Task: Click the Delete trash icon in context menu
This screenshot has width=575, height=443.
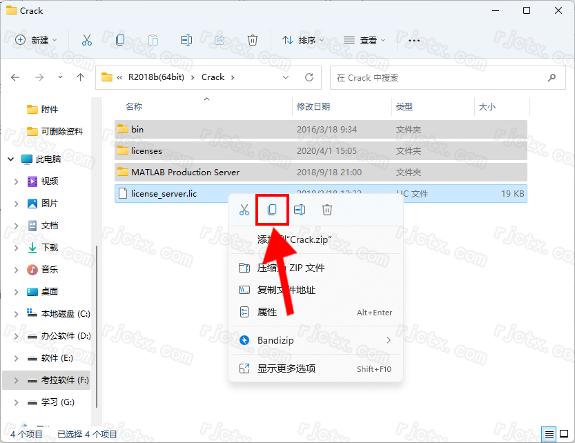Action: [x=327, y=210]
